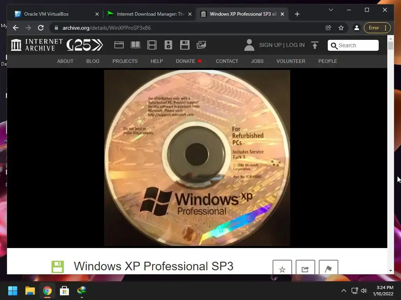
Task: Open the volume speaker tray icon
Action: click(364, 291)
